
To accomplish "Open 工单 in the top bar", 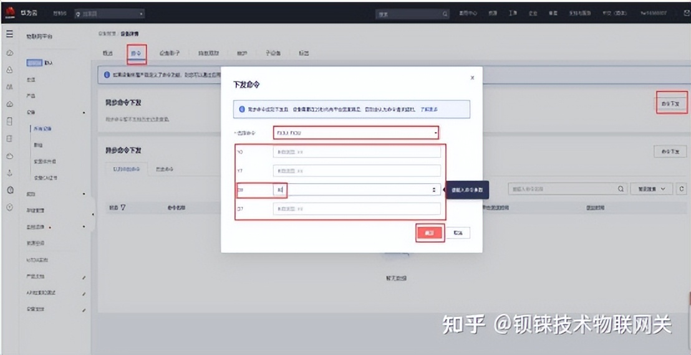I will pos(513,14).
